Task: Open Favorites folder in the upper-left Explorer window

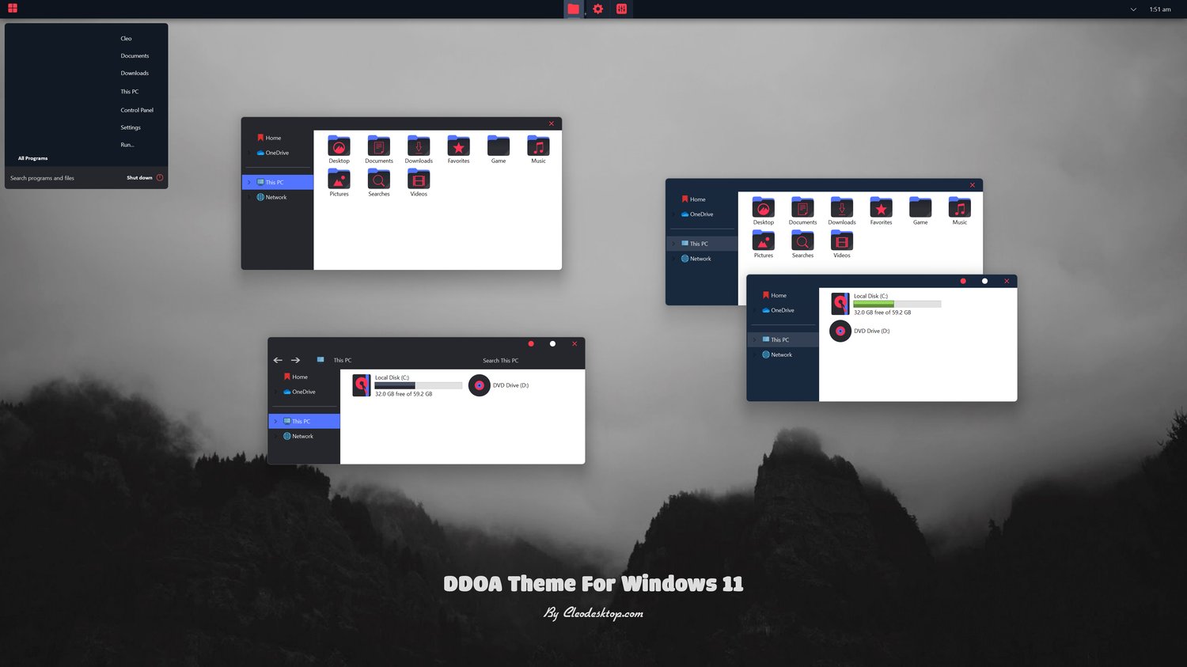Action: pos(459,150)
